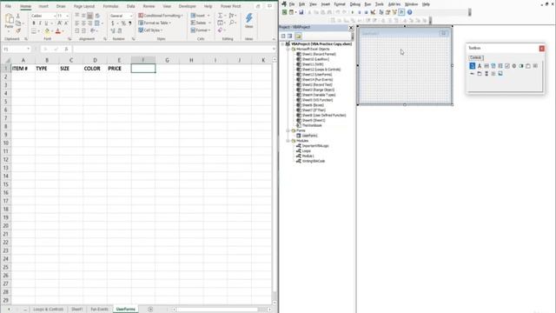The height and width of the screenshot is (313, 556).
Task: Switch to Page Layout ribbon tab
Action: tap(84, 6)
